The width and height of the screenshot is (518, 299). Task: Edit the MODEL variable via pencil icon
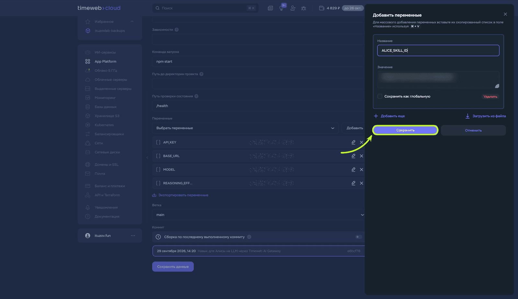pos(354,169)
